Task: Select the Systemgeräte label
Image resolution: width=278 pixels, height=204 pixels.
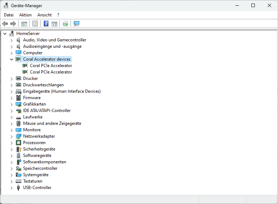Action: 36,175
